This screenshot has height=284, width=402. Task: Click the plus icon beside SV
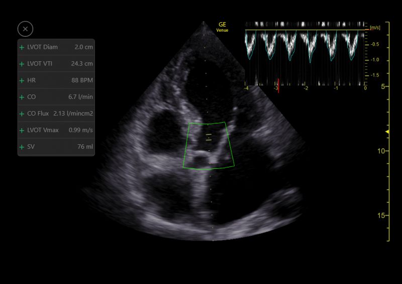pyautogui.click(x=22, y=147)
